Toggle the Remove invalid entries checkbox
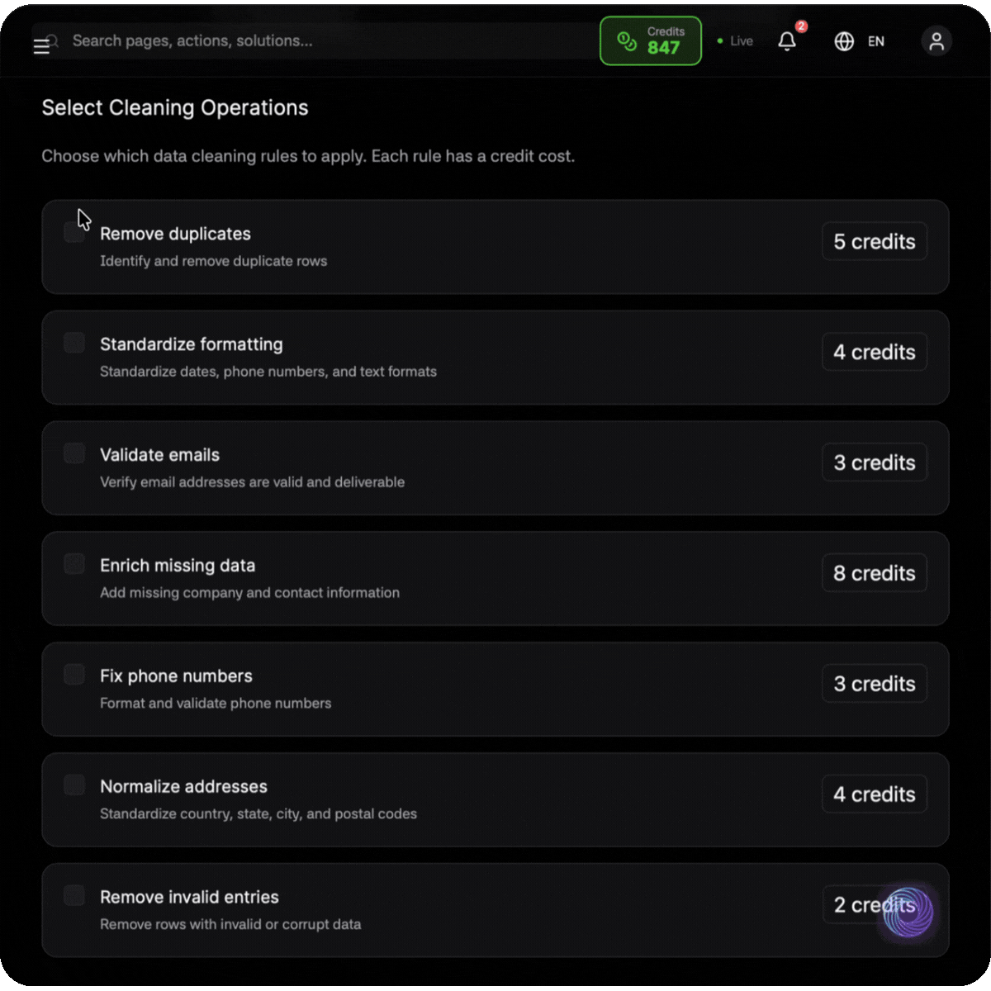This screenshot has width=991, height=991. (x=74, y=895)
